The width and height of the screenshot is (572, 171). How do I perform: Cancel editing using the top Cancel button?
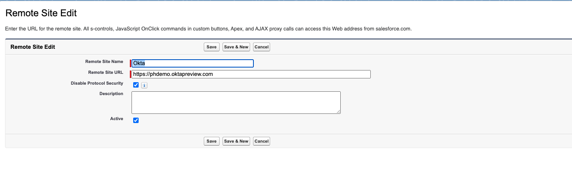coord(261,47)
